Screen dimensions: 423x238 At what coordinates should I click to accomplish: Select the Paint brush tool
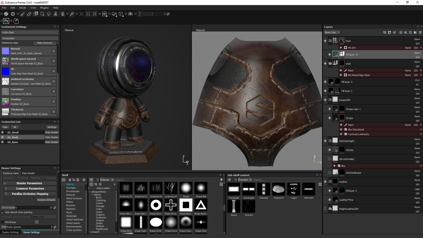tap(22, 14)
